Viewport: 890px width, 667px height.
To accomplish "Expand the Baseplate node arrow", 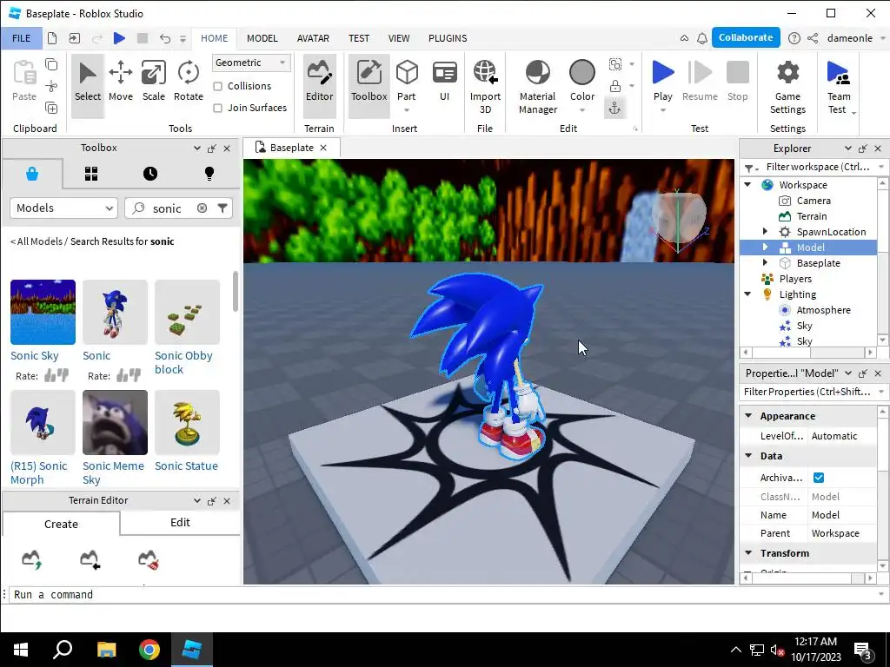I will point(765,262).
